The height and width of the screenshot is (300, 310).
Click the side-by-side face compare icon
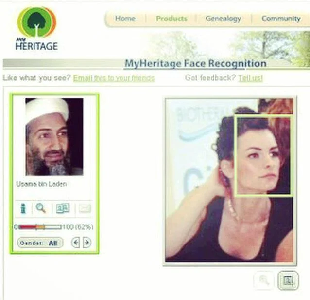coord(63,208)
